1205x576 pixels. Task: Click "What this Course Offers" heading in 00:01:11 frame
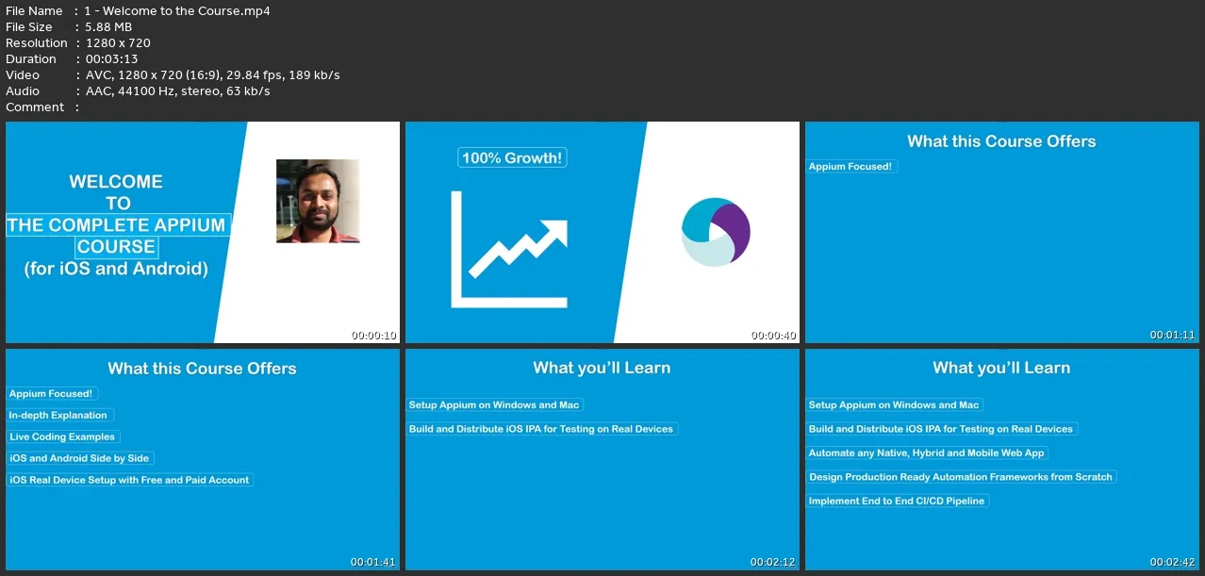click(1001, 141)
